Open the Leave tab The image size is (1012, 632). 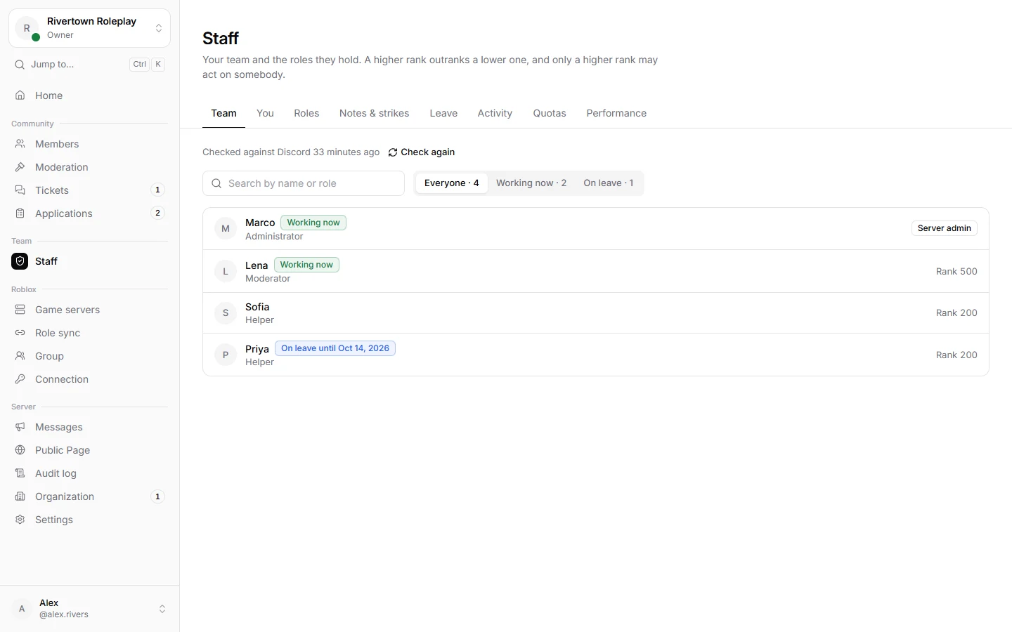click(443, 113)
